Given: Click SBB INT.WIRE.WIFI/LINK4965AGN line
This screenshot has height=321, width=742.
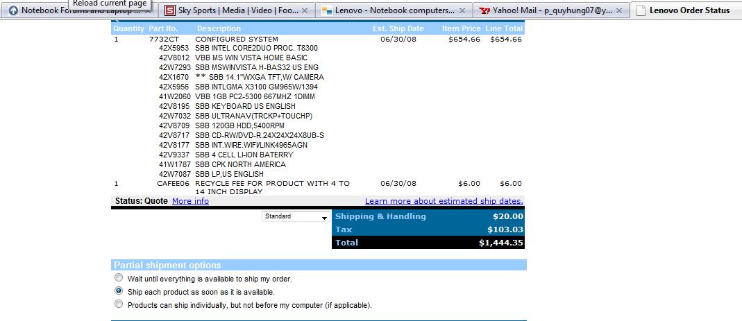Looking at the screenshot, I should click(x=251, y=145).
